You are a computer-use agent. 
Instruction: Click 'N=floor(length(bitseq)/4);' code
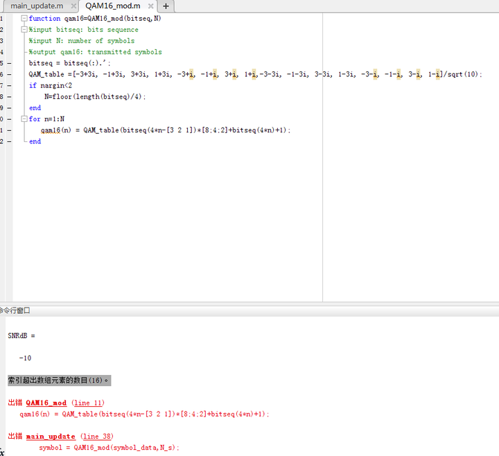point(95,97)
